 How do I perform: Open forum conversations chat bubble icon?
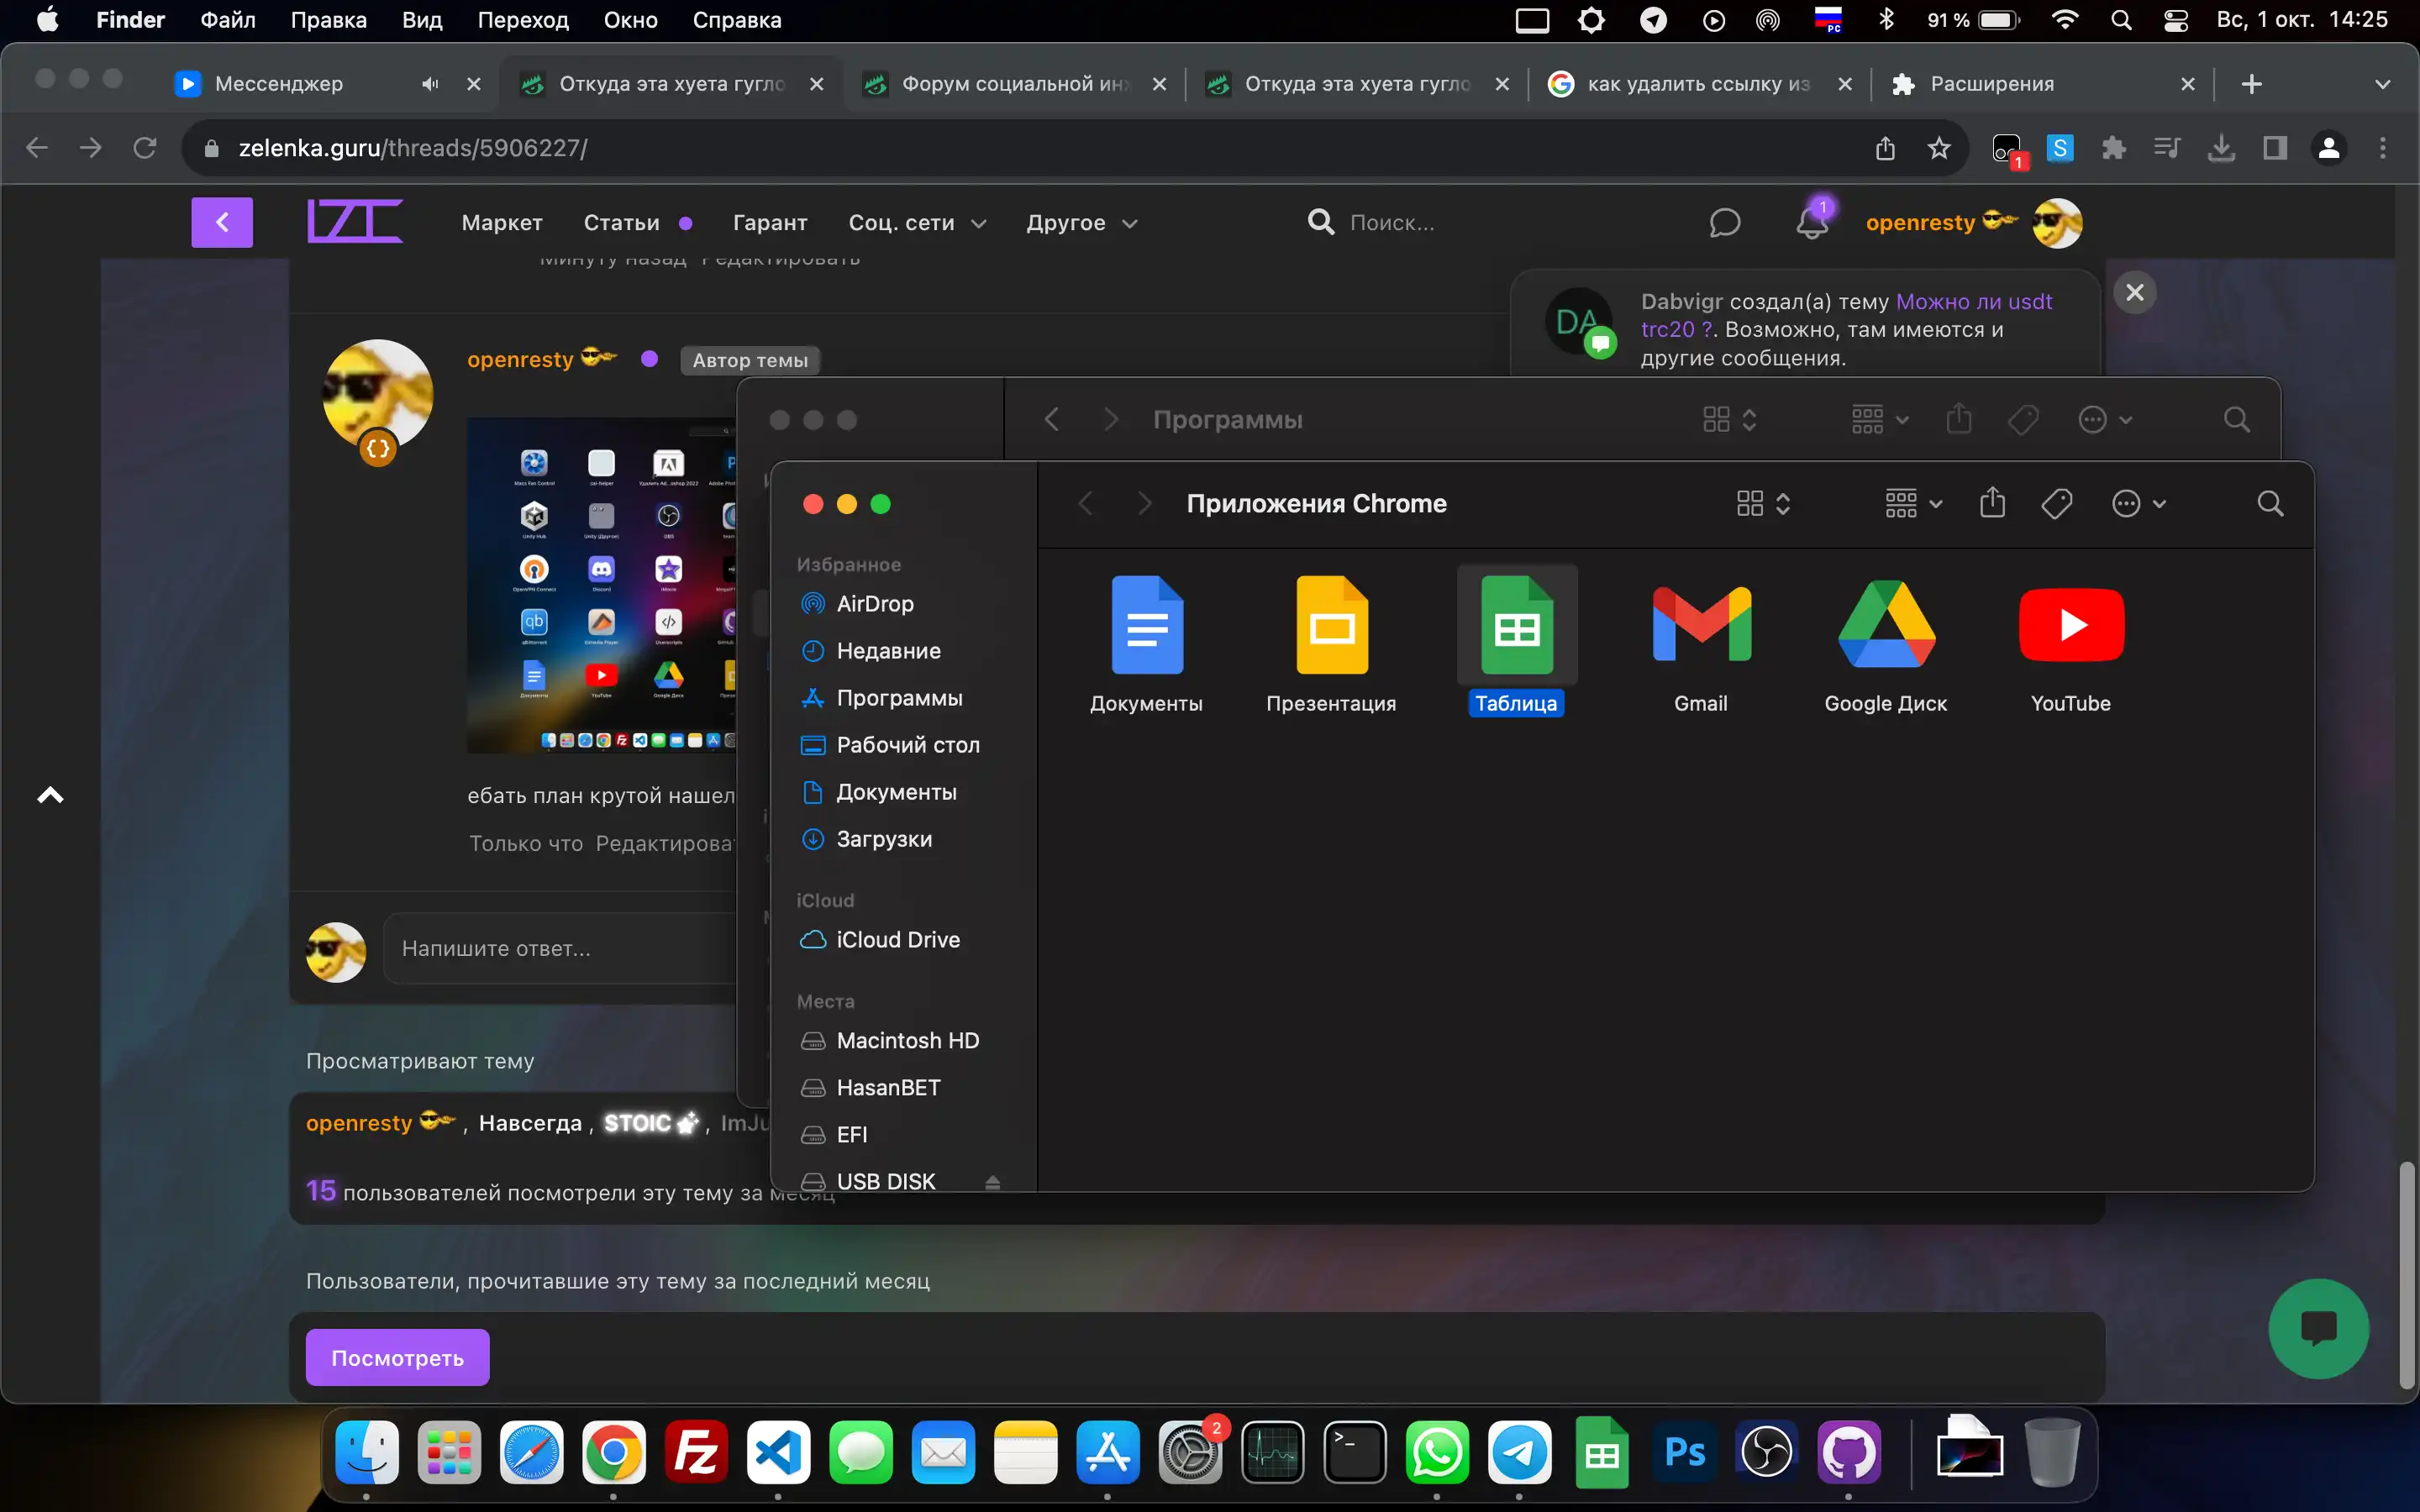[x=1725, y=222]
